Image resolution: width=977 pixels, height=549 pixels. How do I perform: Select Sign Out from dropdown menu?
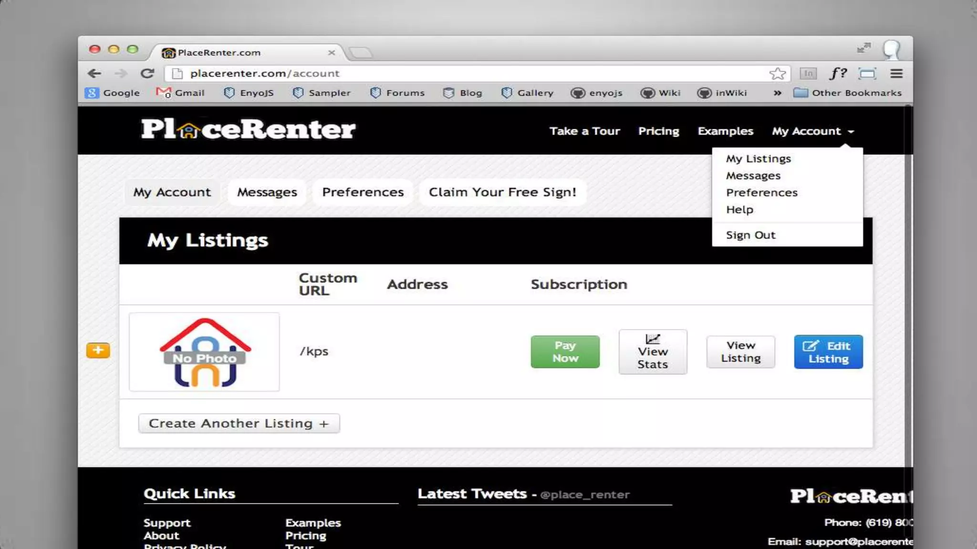click(750, 235)
